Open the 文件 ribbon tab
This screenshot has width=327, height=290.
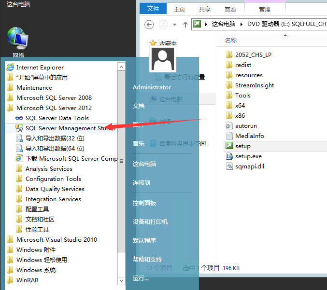click(153, 9)
